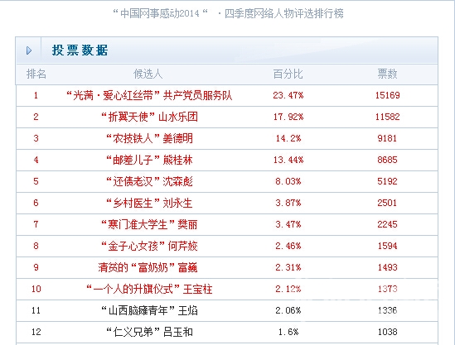Click the vote count 8685

click(387, 160)
